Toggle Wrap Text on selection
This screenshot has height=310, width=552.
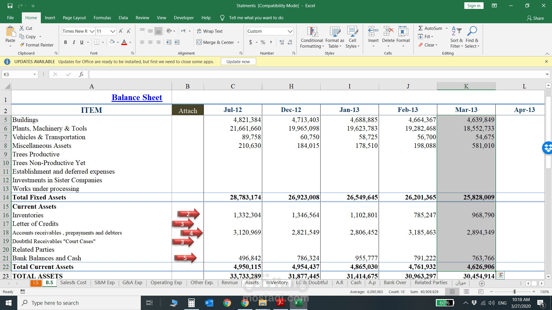coord(210,31)
